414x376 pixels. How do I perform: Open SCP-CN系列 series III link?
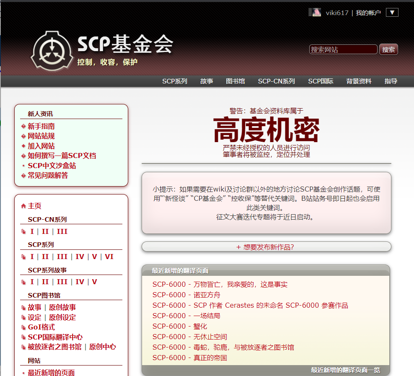[62, 231]
